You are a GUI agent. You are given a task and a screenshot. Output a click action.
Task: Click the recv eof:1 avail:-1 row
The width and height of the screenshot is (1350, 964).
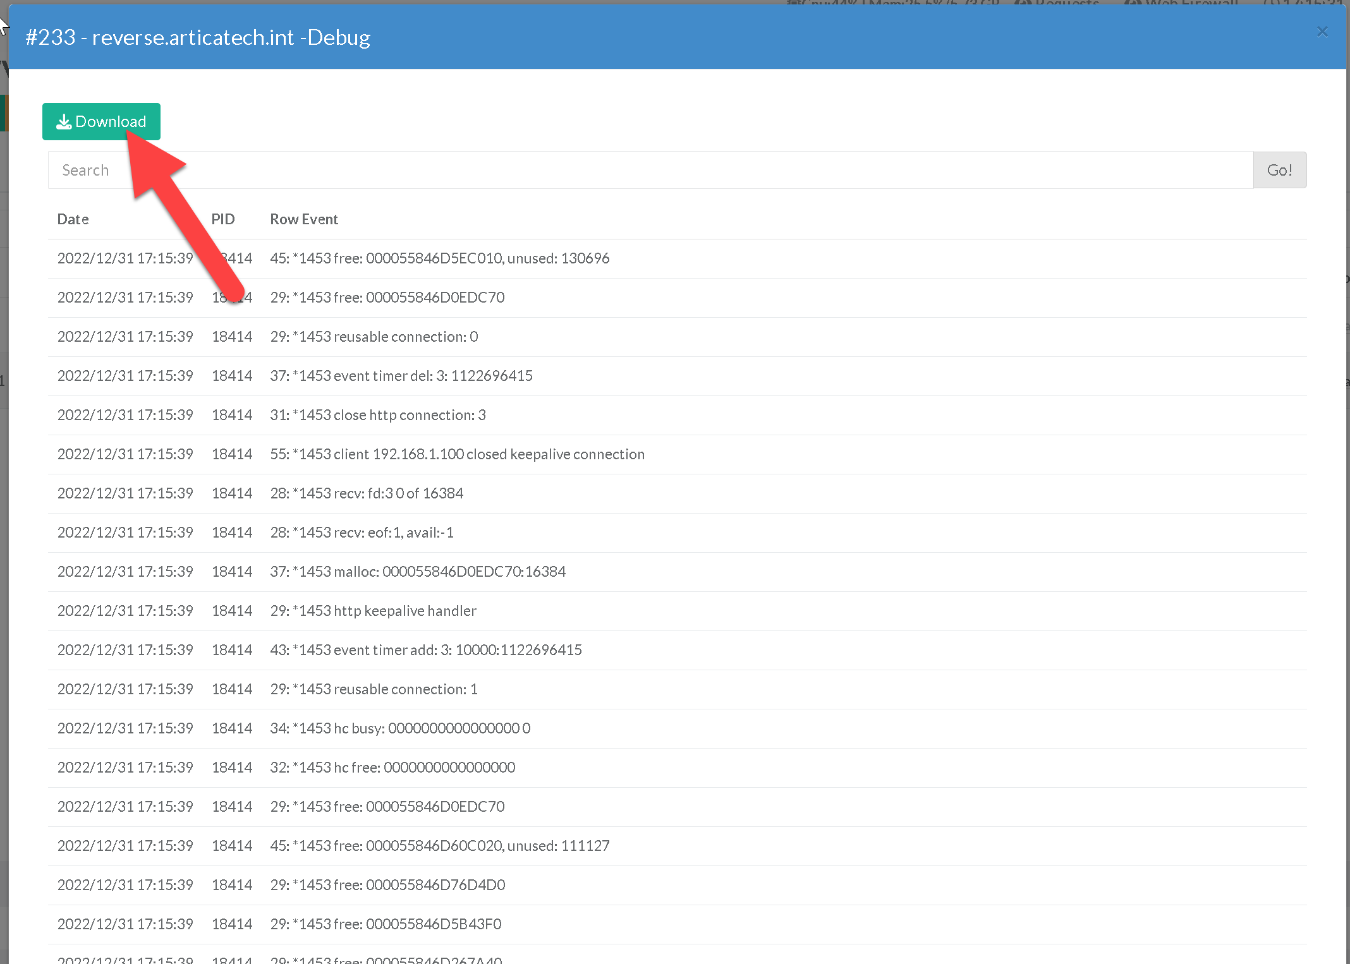coord(362,533)
